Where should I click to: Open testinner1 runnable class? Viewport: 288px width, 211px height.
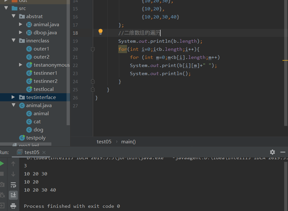point(45,73)
